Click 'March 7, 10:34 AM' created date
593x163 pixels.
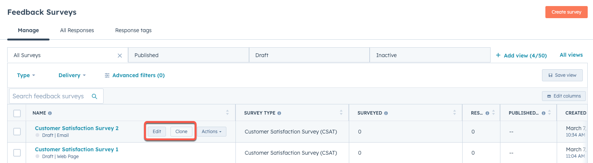576,131
